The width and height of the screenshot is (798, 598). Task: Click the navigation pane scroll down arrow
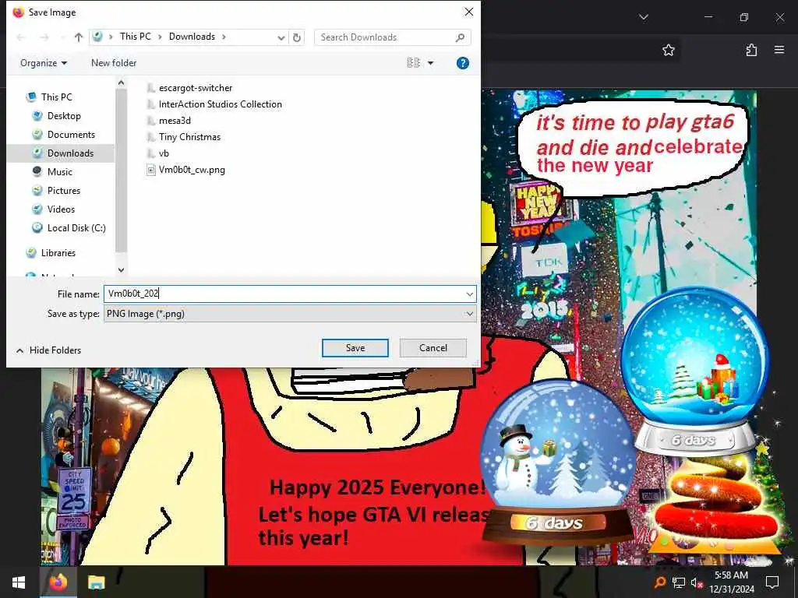(x=121, y=270)
